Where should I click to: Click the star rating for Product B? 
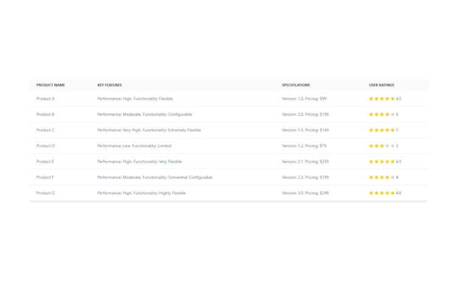coord(383,114)
